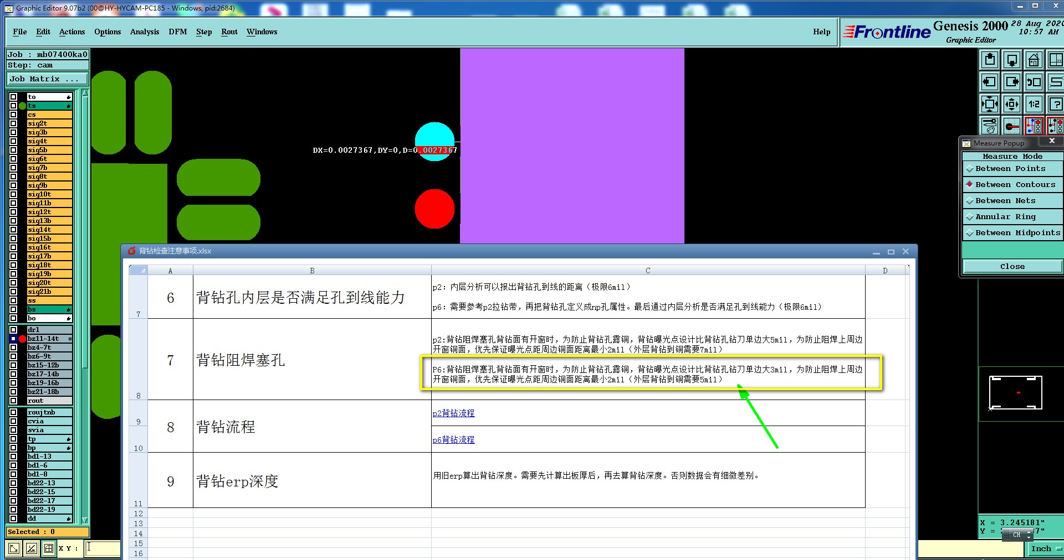The image size is (1064, 560).
Task: Open the Options menu
Action: (108, 32)
